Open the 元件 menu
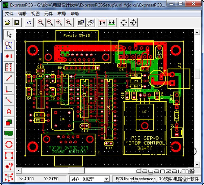The image size is (204, 185). [49, 14]
